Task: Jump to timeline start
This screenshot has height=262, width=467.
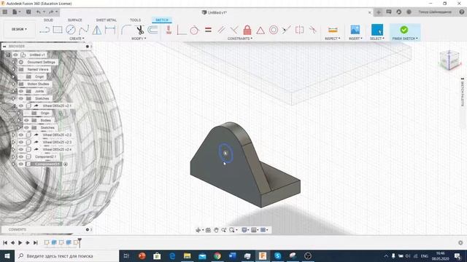Action: (5, 242)
